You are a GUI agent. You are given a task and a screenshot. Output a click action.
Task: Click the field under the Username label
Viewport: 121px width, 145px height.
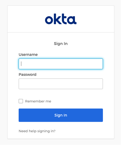(x=61, y=64)
